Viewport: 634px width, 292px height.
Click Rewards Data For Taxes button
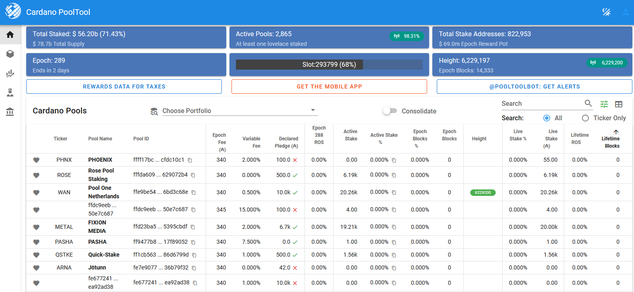pyautogui.click(x=124, y=86)
